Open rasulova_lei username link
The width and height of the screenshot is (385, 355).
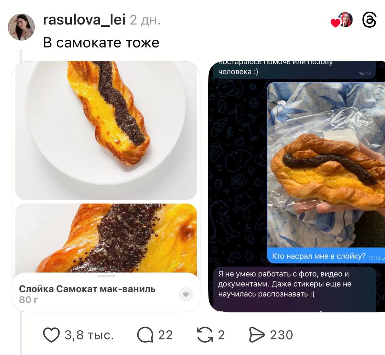coord(84,20)
